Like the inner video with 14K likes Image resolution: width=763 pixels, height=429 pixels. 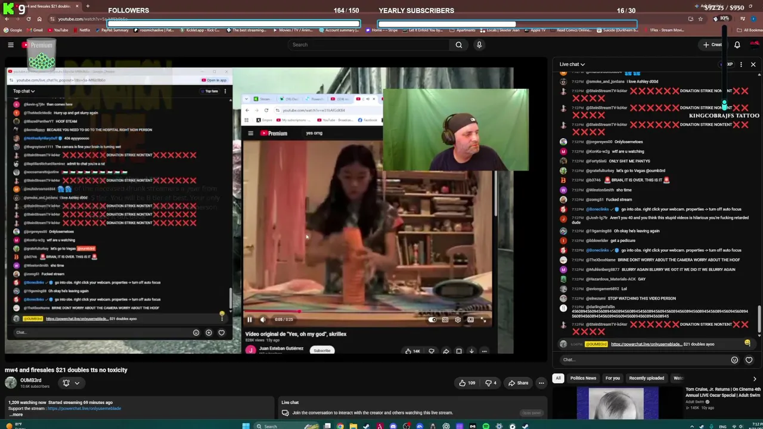(412, 351)
